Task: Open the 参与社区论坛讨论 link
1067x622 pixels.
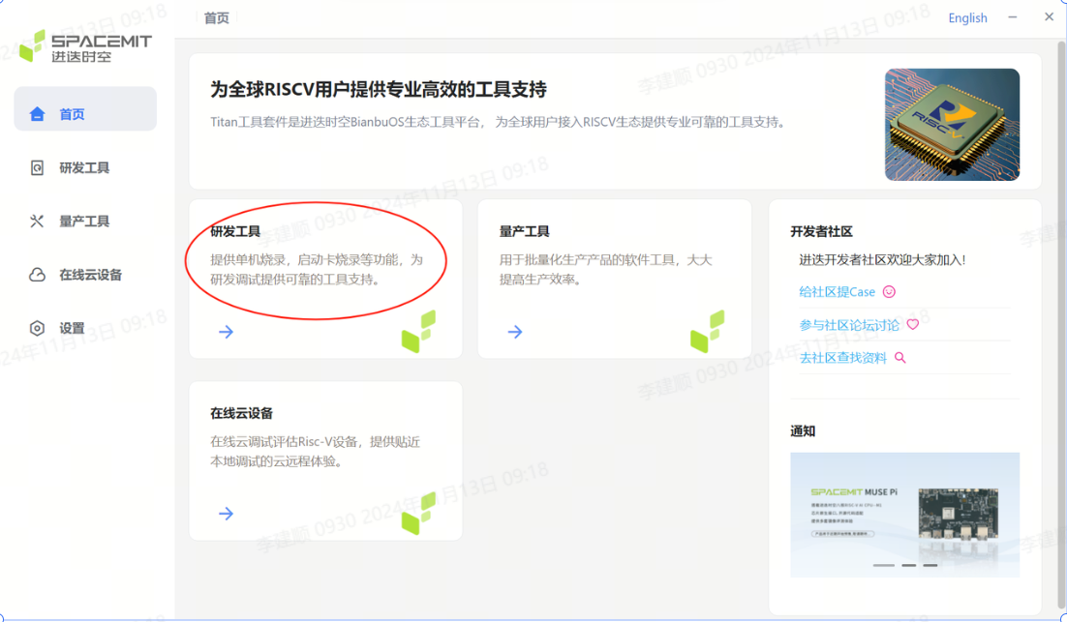Action: 849,325
